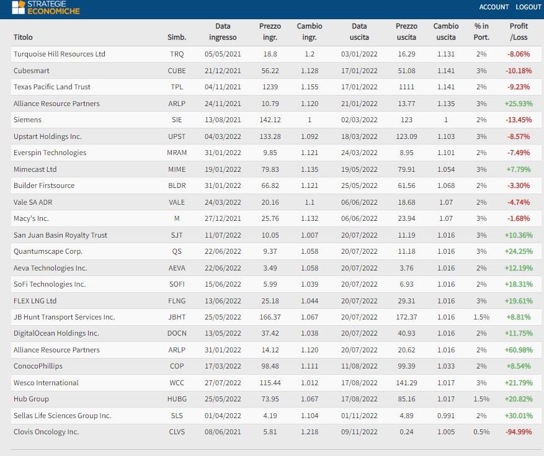The image size is (544, 456).
Task: Click the Cambio ingr. column header
Action: [310, 32]
